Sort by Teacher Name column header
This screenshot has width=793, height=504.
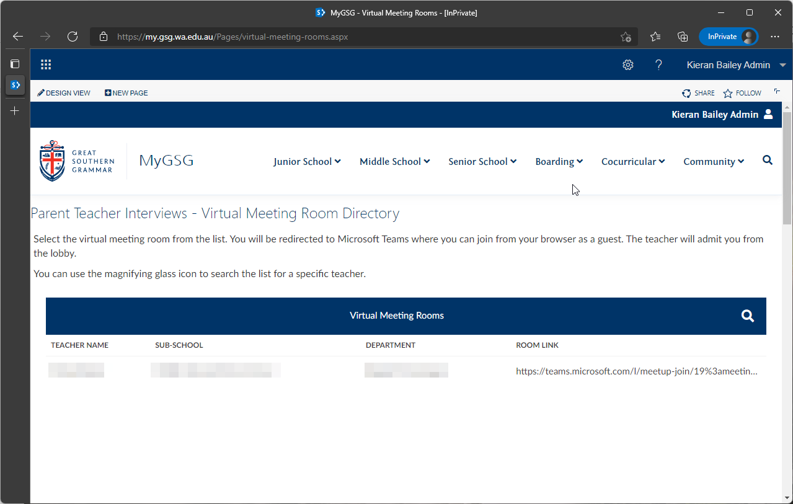point(79,345)
